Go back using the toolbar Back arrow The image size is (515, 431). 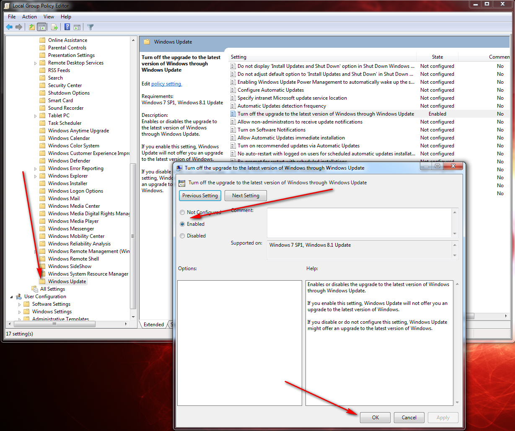coord(9,27)
